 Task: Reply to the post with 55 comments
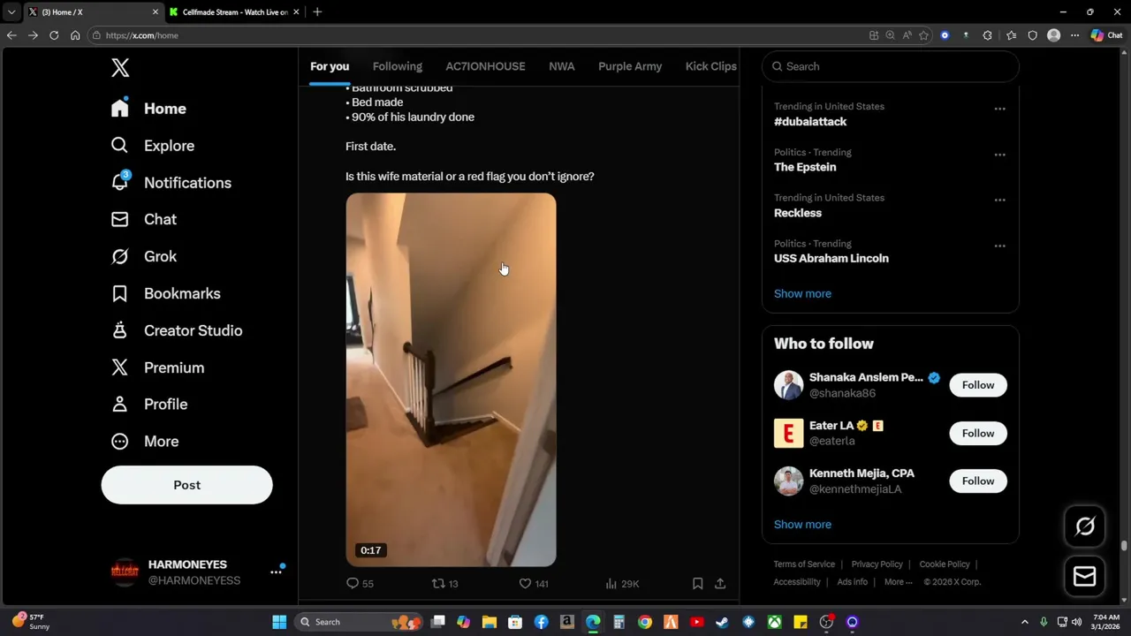(x=360, y=584)
